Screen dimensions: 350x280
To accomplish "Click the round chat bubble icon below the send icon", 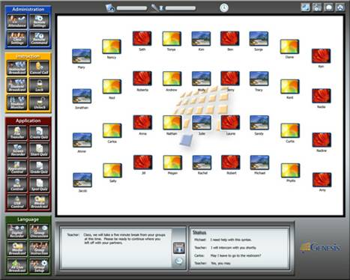I will pyautogui.click(x=179, y=261).
